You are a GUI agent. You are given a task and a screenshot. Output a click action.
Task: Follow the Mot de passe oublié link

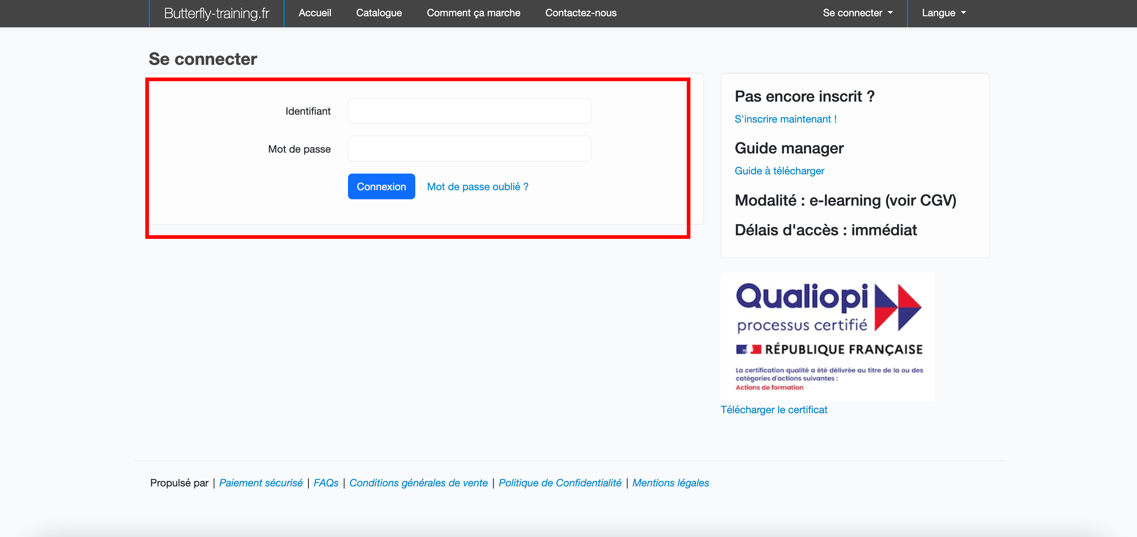[477, 187]
